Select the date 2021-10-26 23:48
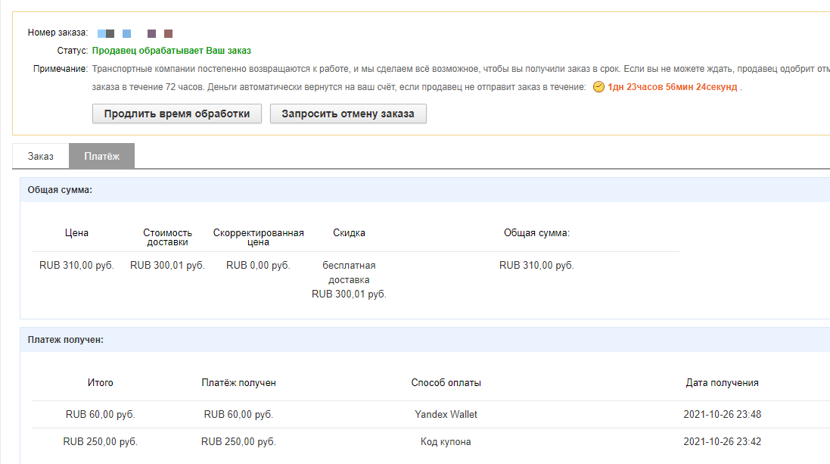 722,414
